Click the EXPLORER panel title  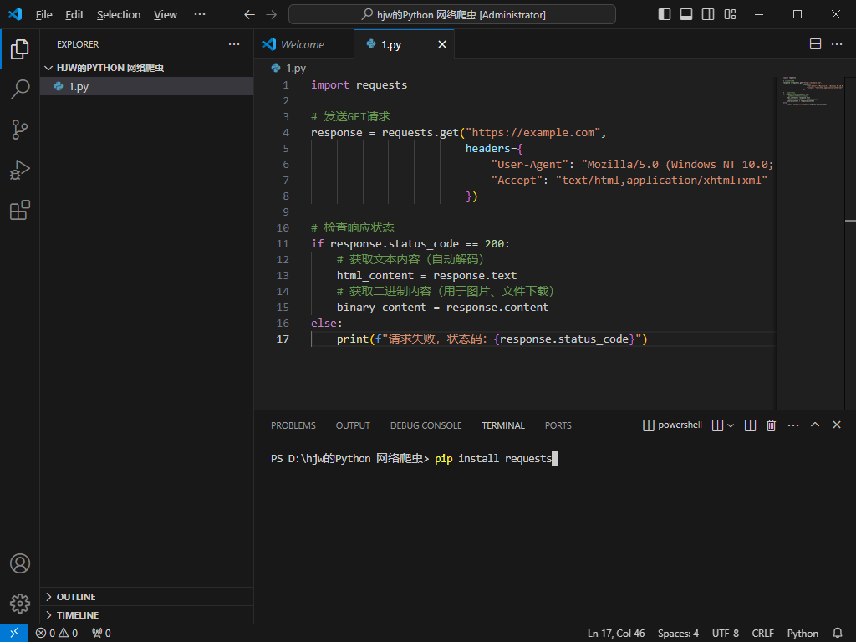tap(78, 44)
